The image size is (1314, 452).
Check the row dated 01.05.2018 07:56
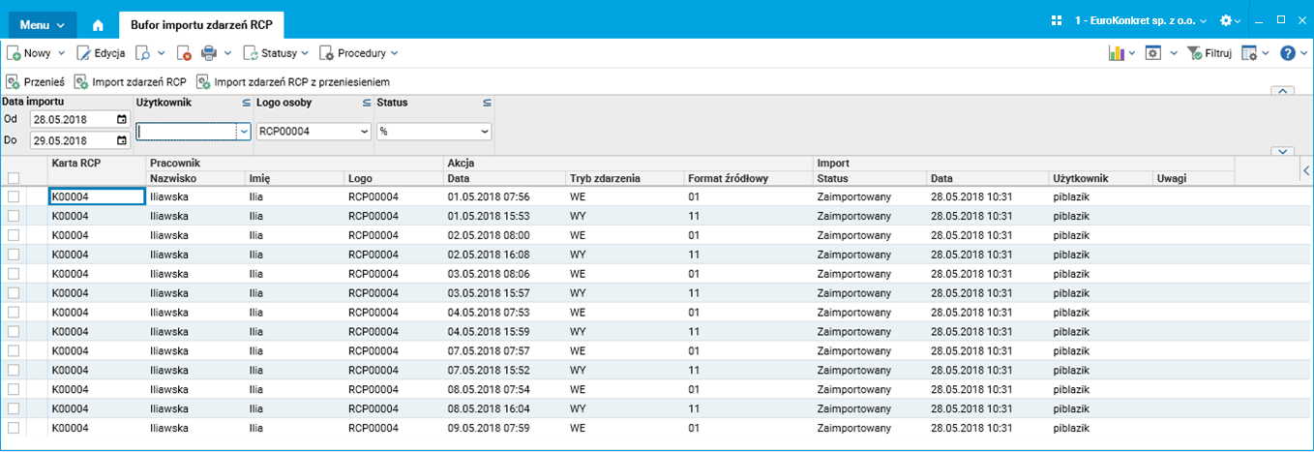click(14, 196)
